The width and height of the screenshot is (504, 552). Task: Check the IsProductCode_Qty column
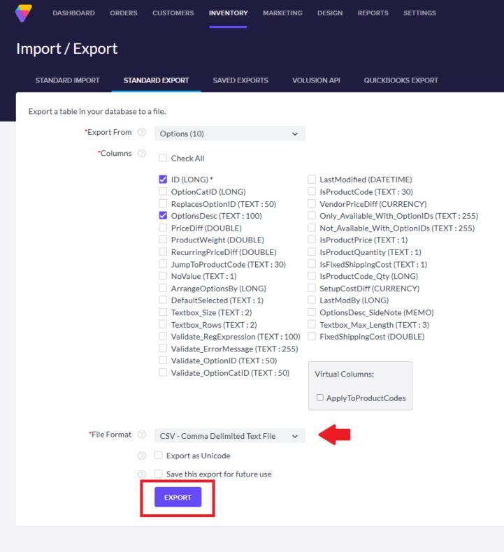click(x=312, y=276)
